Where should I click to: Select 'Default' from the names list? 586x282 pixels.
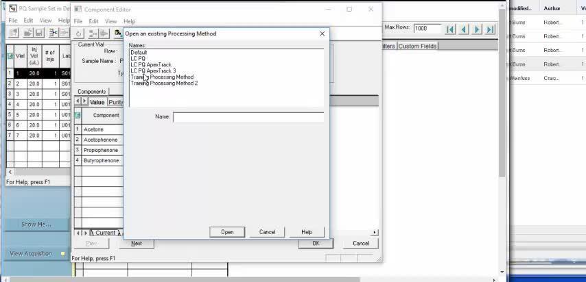pos(139,53)
